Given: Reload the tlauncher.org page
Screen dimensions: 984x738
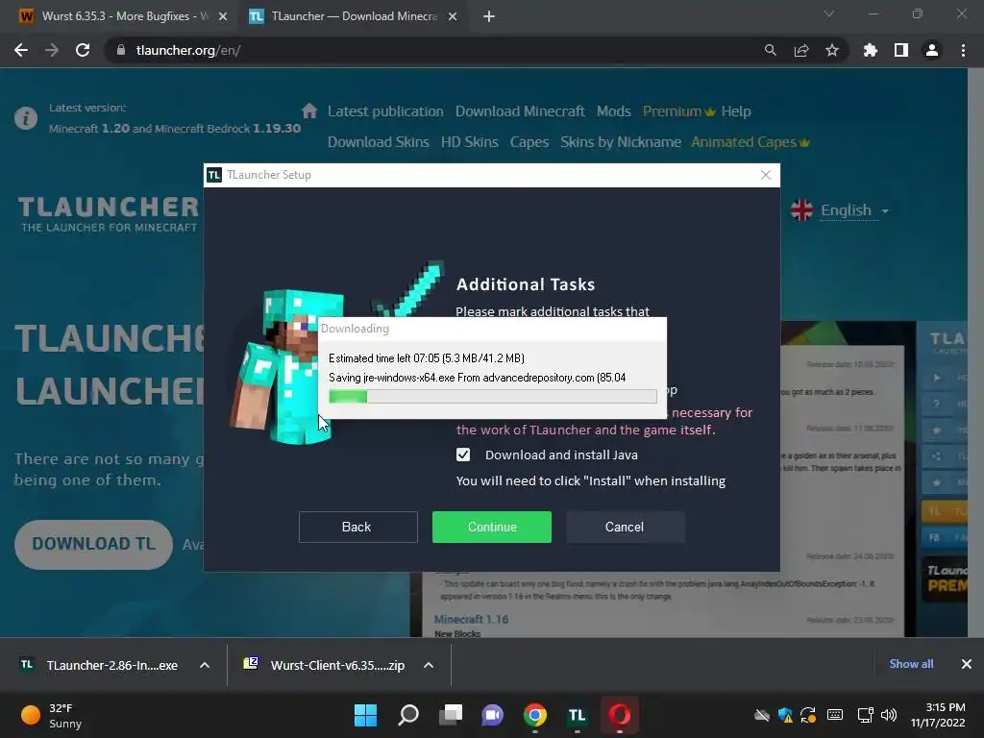Looking at the screenshot, I should click(x=83, y=50).
